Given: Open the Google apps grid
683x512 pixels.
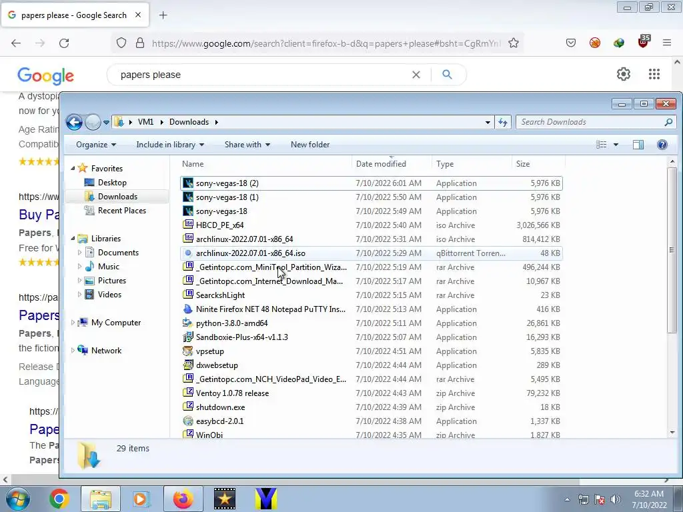Looking at the screenshot, I should [x=654, y=74].
